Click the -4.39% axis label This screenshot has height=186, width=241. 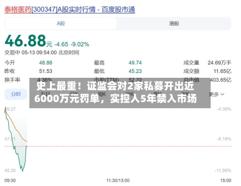[x=224, y=109]
